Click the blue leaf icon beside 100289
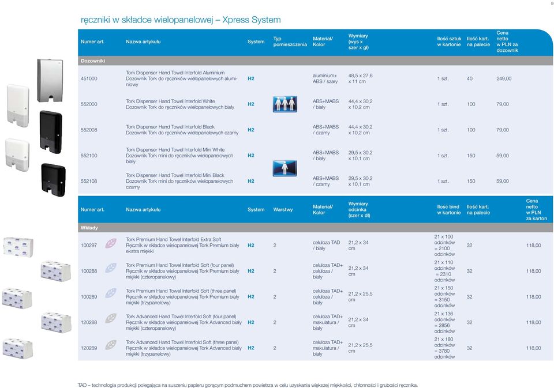The width and height of the screenshot is (554, 388). [x=111, y=293]
